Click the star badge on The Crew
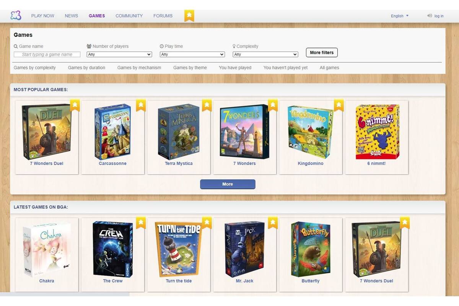Viewport: 459px width, 306px height. [141, 222]
